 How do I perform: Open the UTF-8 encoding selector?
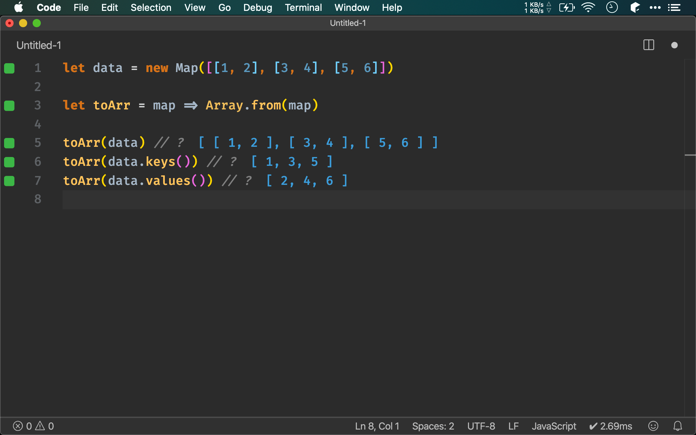point(481,426)
